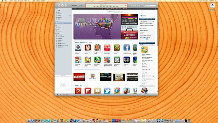Image resolution: width=218 pixels, height=123 pixels.
Task: Open the Dungeon Hunter 3 app icon
Action: pyautogui.click(x=97, y=47)
